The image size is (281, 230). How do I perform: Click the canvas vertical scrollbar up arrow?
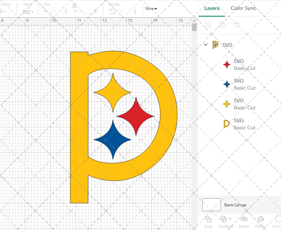(194, 21)
